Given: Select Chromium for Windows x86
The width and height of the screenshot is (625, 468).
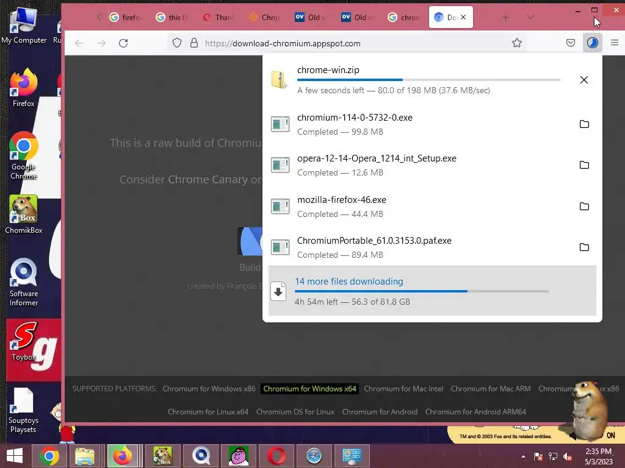Looking at the screenshot, I should (x=209, y=389).
